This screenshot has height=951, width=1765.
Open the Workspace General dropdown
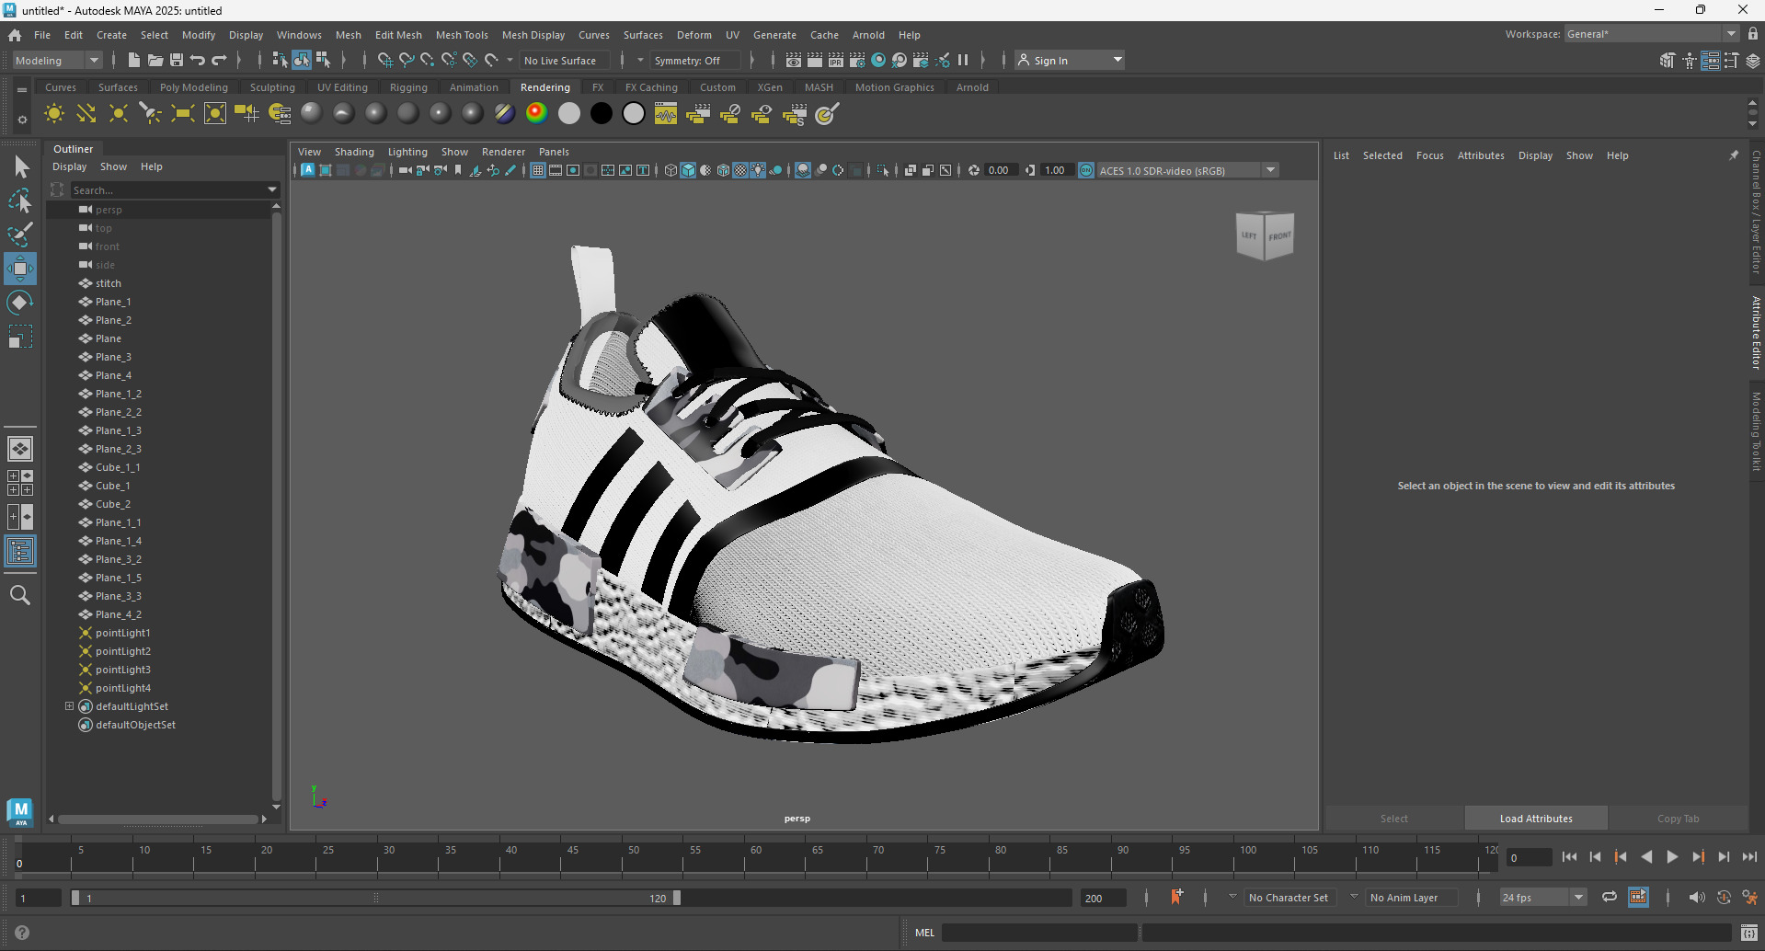(x=1652, y=34)
